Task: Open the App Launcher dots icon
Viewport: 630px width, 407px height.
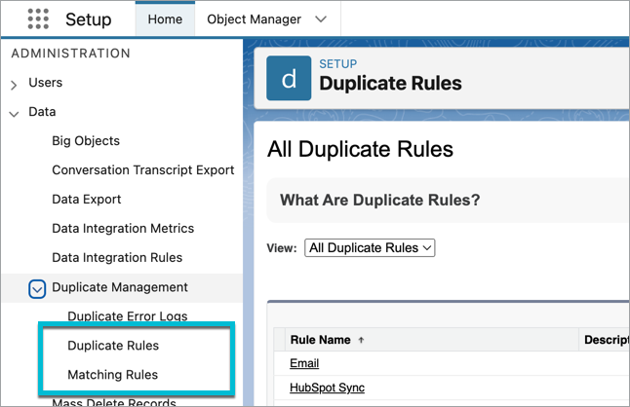Action: coord(38,18)
